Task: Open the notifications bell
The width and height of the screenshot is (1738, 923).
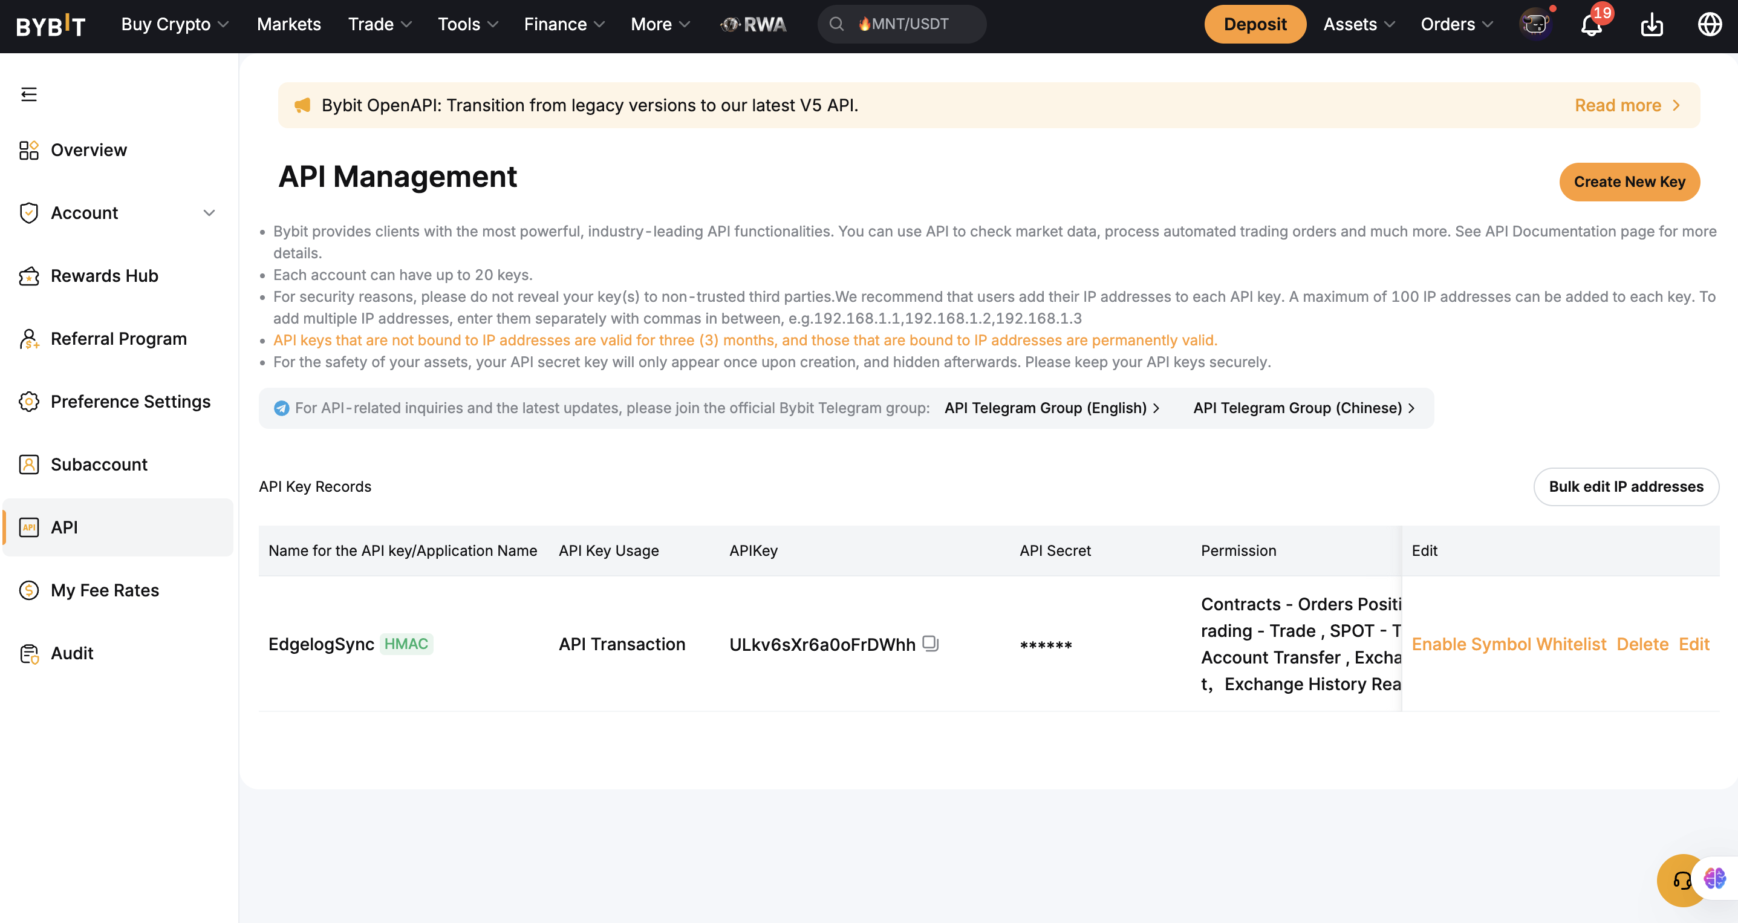Action: [x=1592, y=25]
